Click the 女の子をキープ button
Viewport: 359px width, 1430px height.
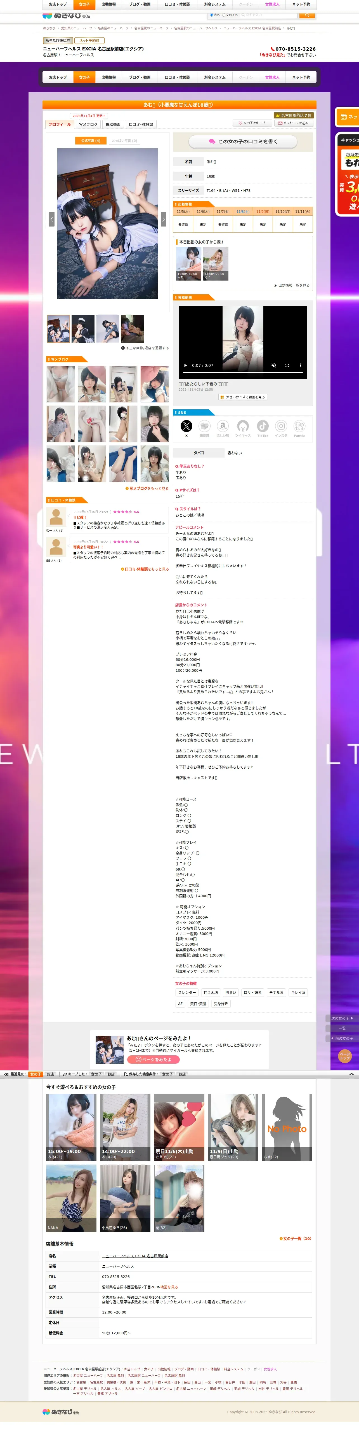click(253, 123)
